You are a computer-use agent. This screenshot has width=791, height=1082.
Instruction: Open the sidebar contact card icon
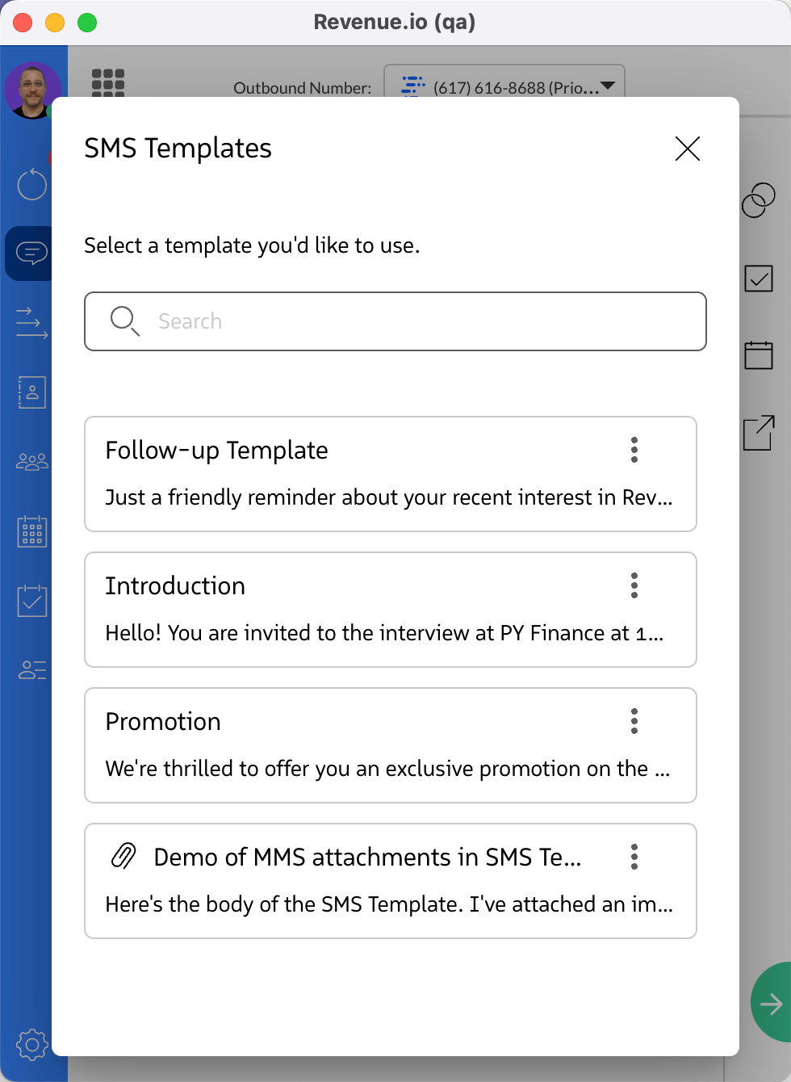32,392
